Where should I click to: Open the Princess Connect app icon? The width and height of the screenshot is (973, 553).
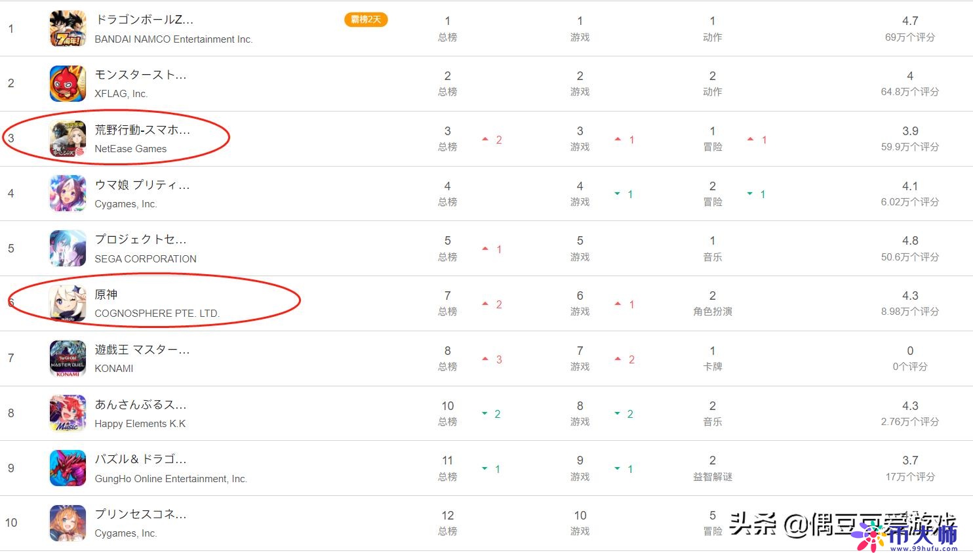[x=68, y=523]
